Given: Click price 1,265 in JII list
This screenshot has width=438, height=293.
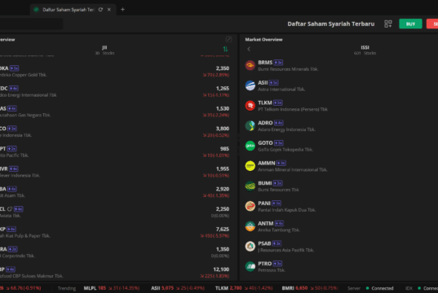Looking at the screenshot, I should point(223,89).
